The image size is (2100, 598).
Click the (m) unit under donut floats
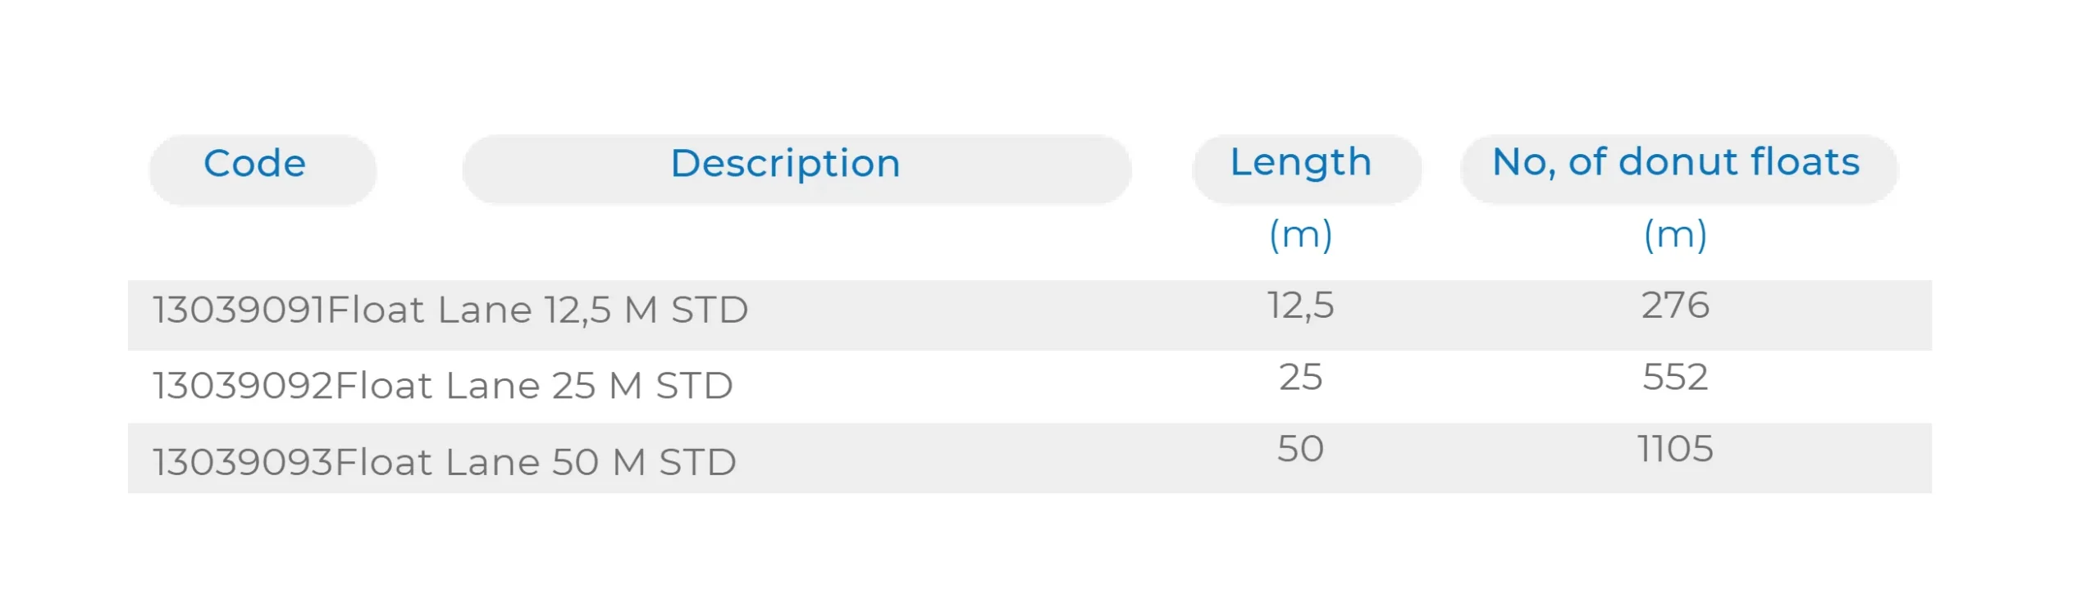click(1675, 235)
